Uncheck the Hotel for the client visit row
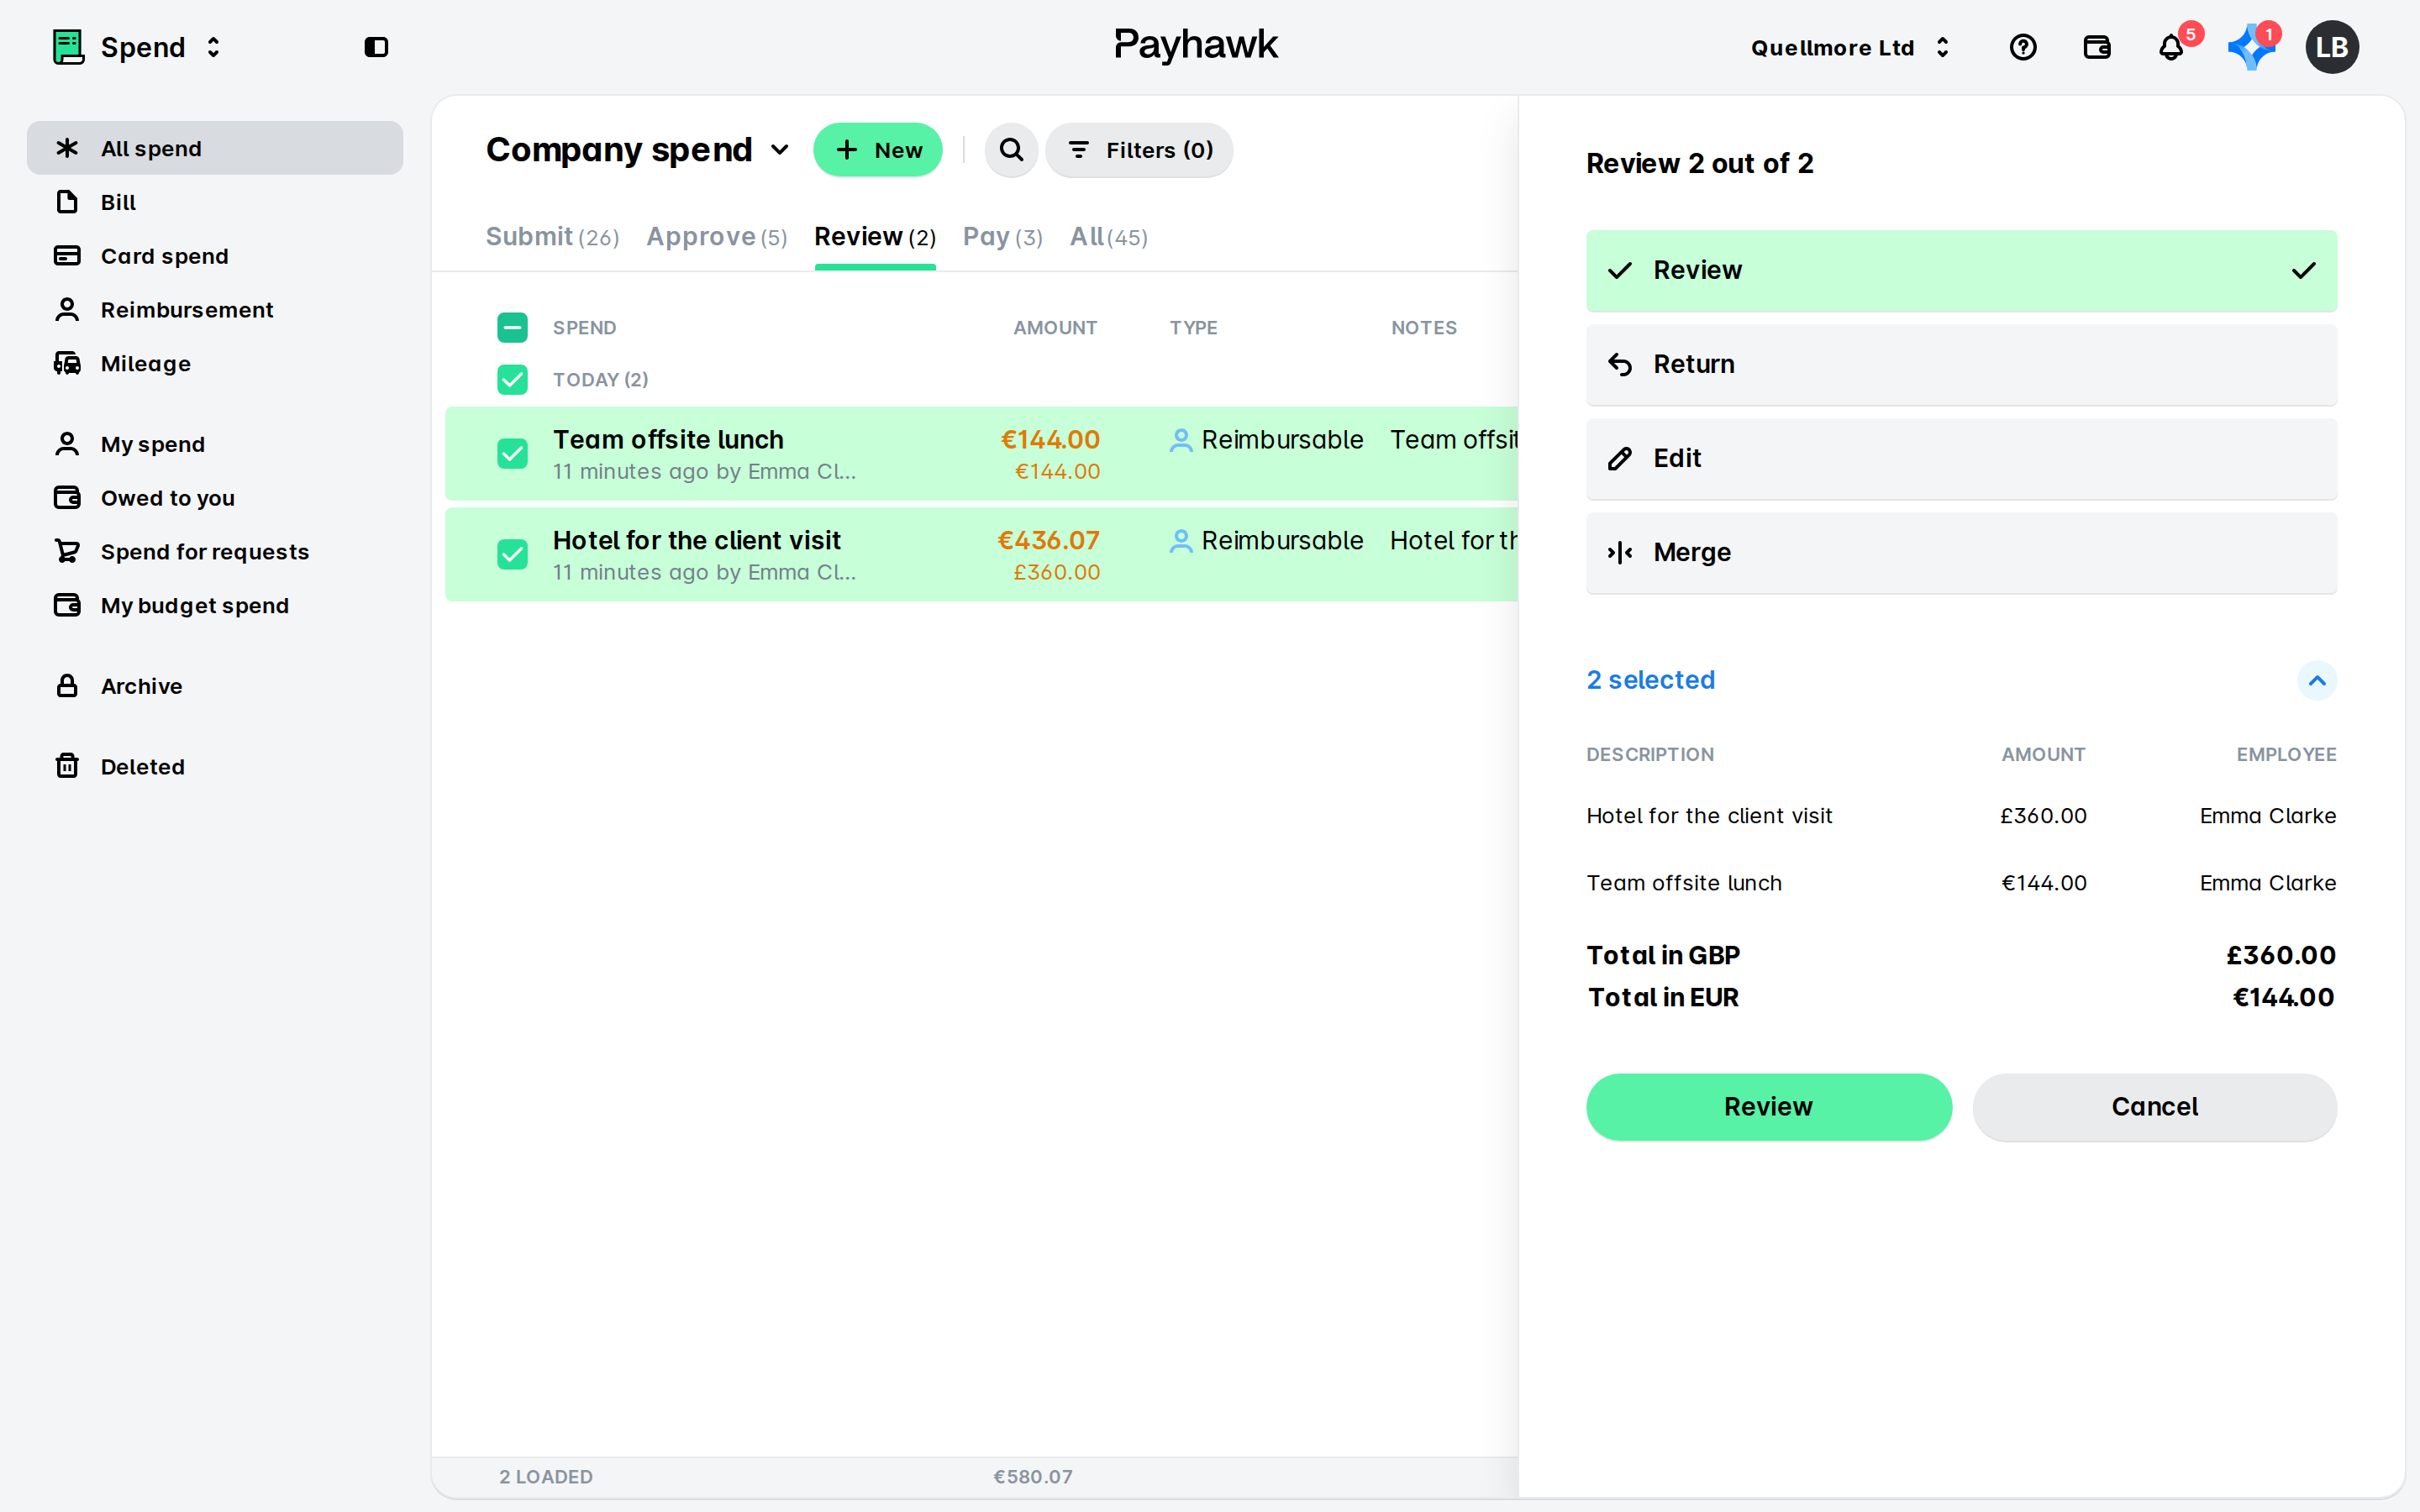Viewport: 2420px width, 1512px height. click(512, 554)
